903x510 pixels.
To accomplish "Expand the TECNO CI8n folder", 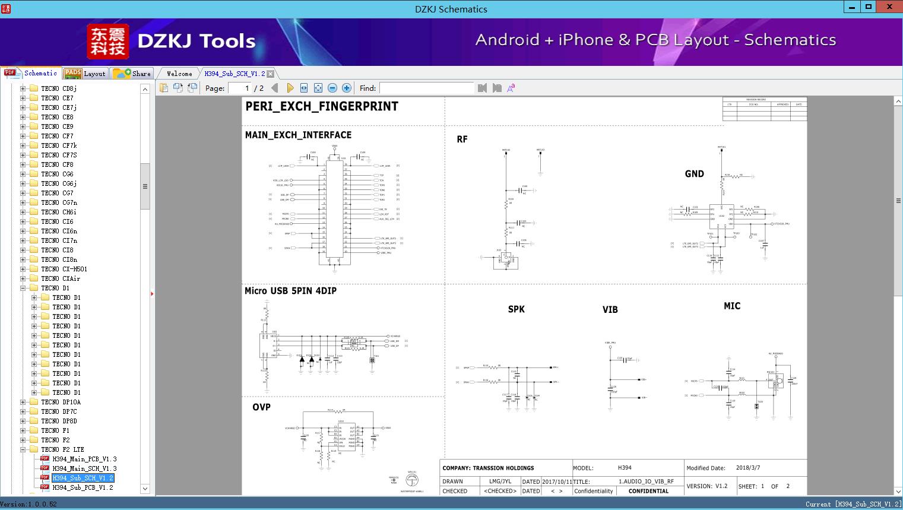I will click(23, 259).
